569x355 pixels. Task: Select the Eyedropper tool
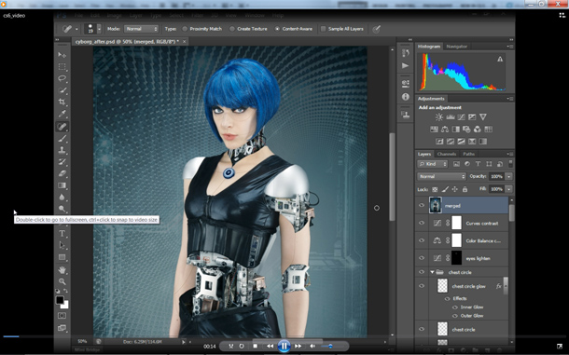point(62,114)
